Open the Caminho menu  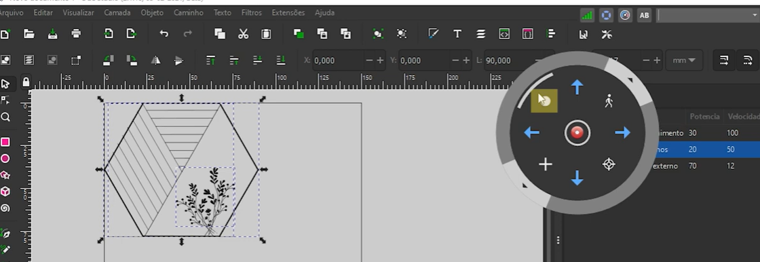click(x=189, y=13)
